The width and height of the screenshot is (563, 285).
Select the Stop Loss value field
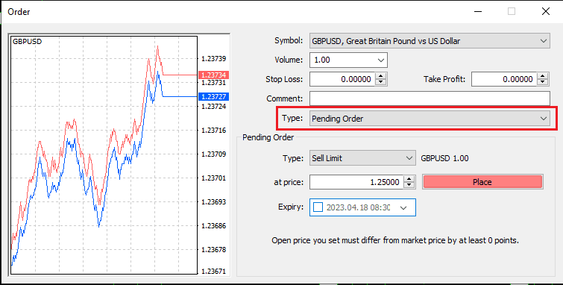point(342,79)
